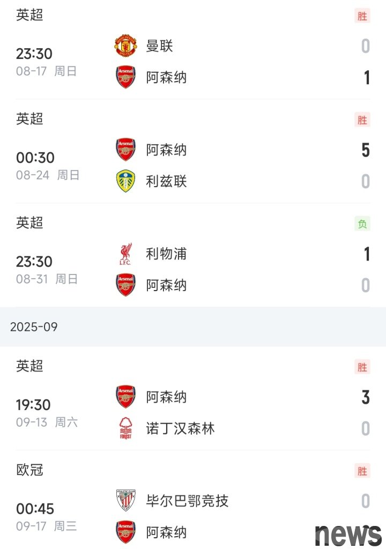Open team 利兹联 by its name

166,181
